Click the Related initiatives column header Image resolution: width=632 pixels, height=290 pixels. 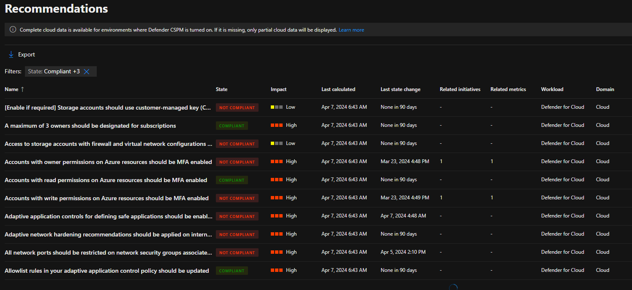point(460,89)
